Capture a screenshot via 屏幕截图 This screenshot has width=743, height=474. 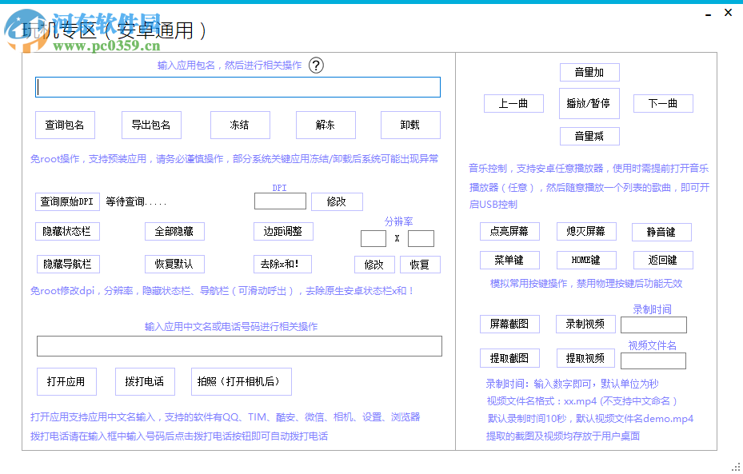click(x=509, y=324)
